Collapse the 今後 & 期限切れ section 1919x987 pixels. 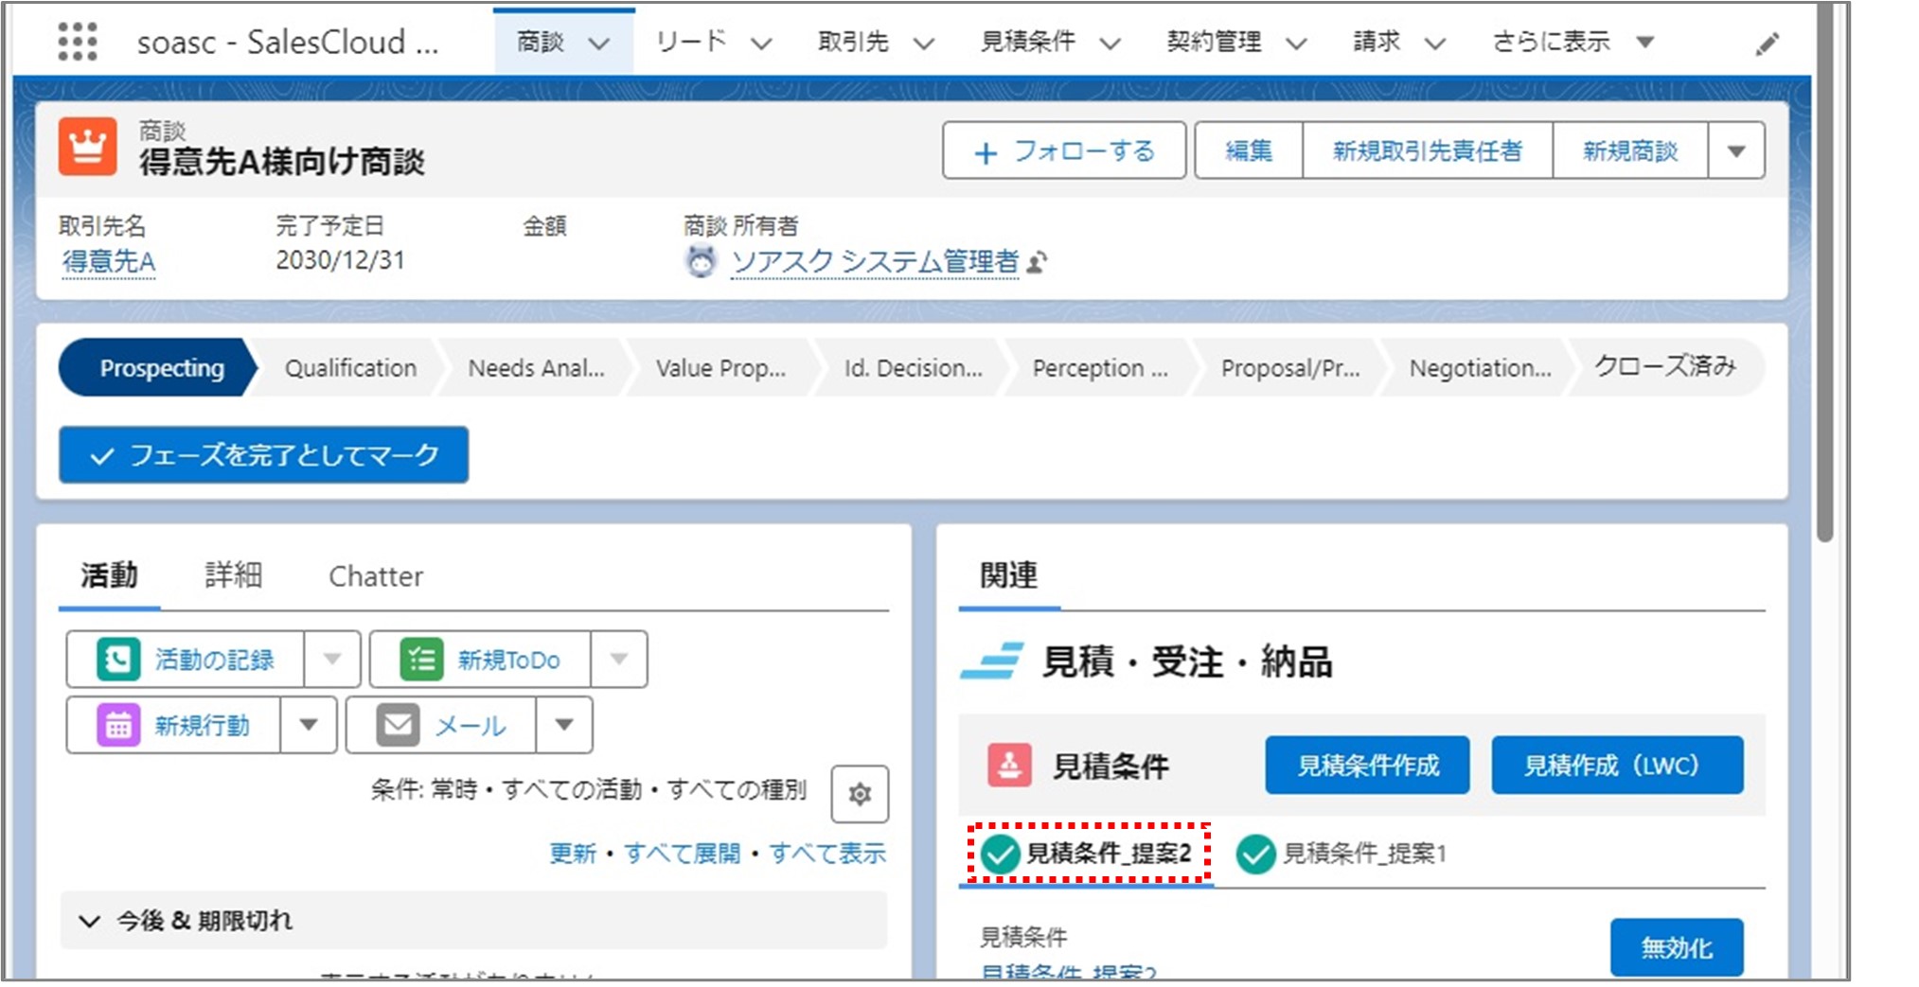(x=90, y=921)
